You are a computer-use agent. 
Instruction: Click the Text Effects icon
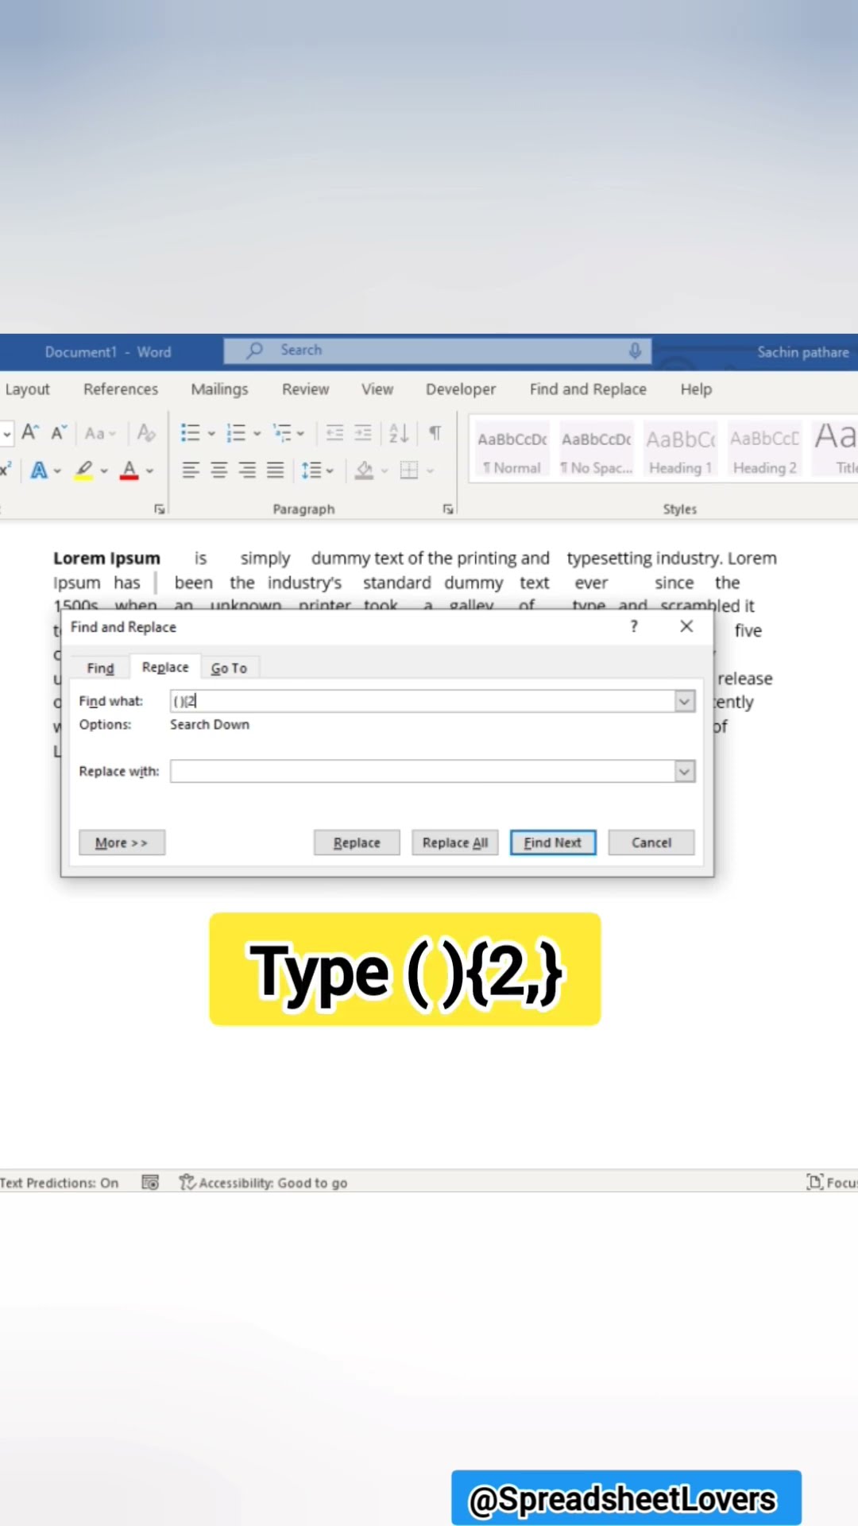tap(38, 471)
